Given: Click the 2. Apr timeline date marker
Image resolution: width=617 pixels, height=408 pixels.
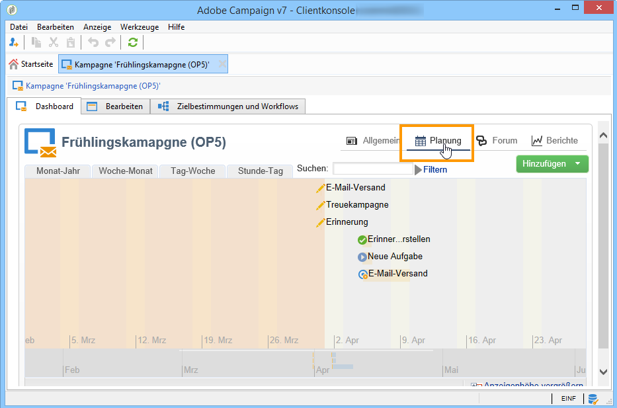Looking at the screenshot, I should [347, 341].
